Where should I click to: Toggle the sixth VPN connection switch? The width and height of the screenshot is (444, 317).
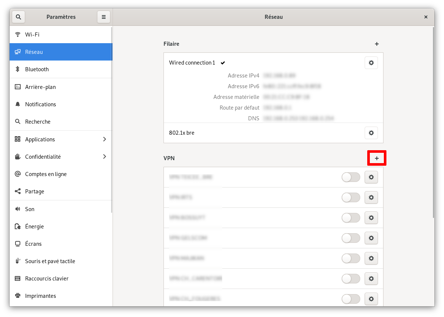click(351, 279)
